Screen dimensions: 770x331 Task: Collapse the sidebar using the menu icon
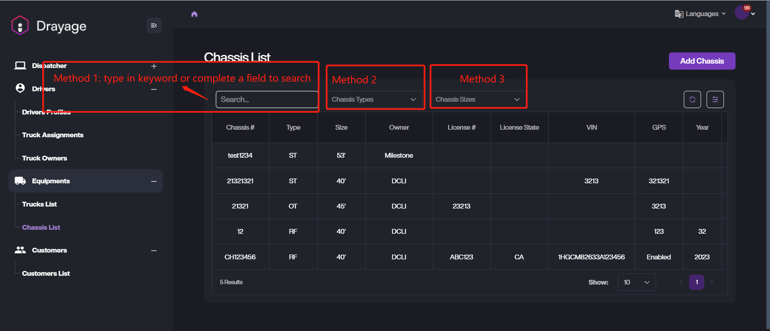pyautogui.click(x=154, y=26)
